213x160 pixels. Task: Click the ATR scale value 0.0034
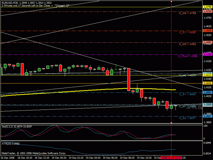(207, 154)
